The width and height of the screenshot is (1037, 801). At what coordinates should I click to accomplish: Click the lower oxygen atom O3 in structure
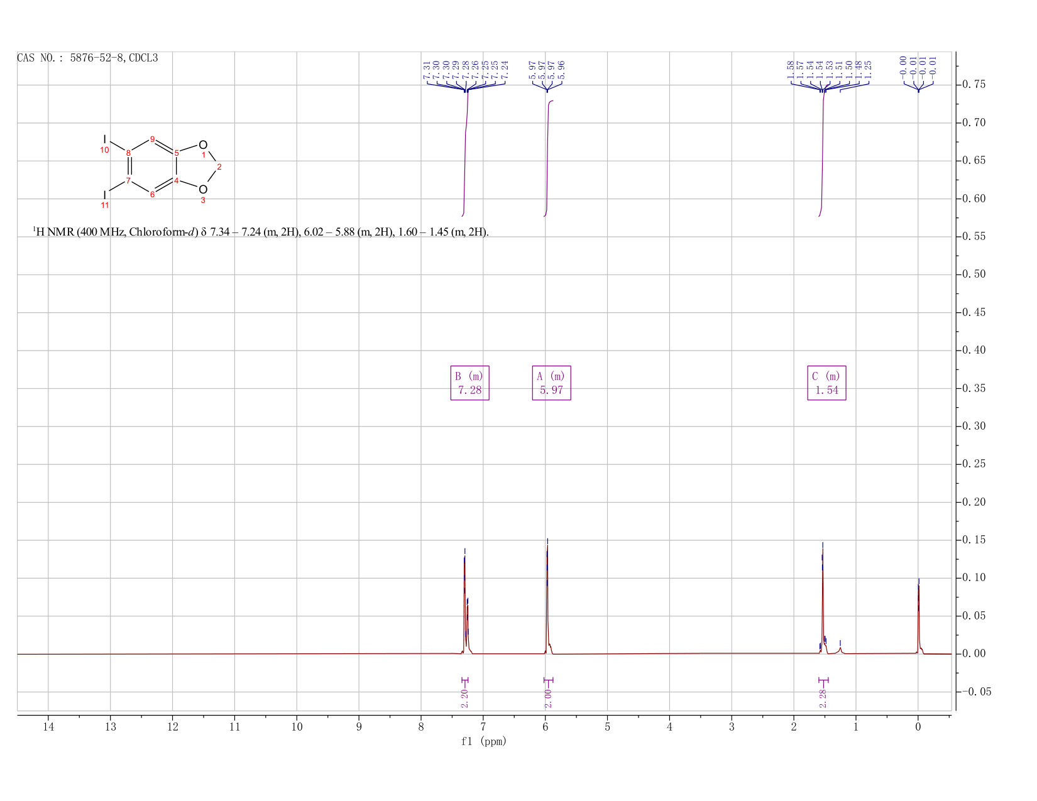point(202,189)
